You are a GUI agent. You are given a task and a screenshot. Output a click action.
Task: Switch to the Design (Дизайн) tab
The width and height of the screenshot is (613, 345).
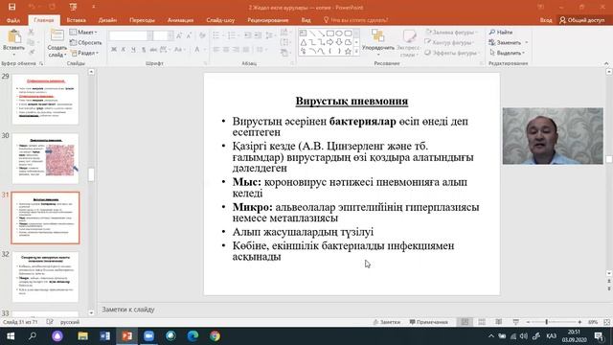pyautogui.click(x=107, y=20)
